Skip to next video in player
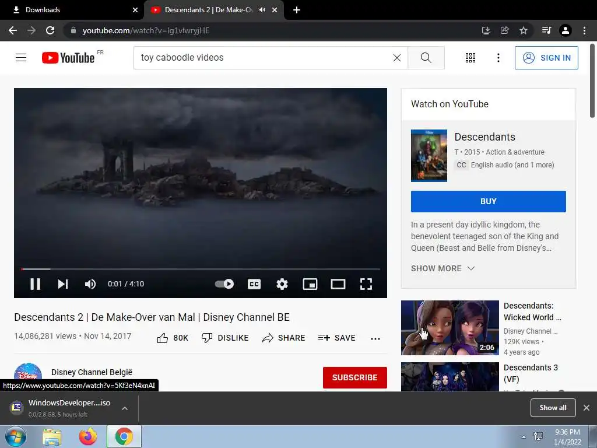Screen dimensions: 597x448 [63, 284]
